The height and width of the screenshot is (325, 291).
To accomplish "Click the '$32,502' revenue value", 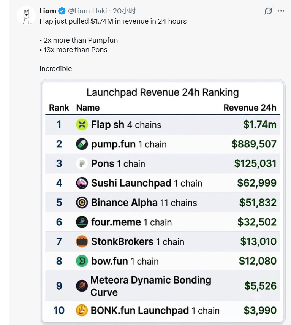I will [257, 222].
